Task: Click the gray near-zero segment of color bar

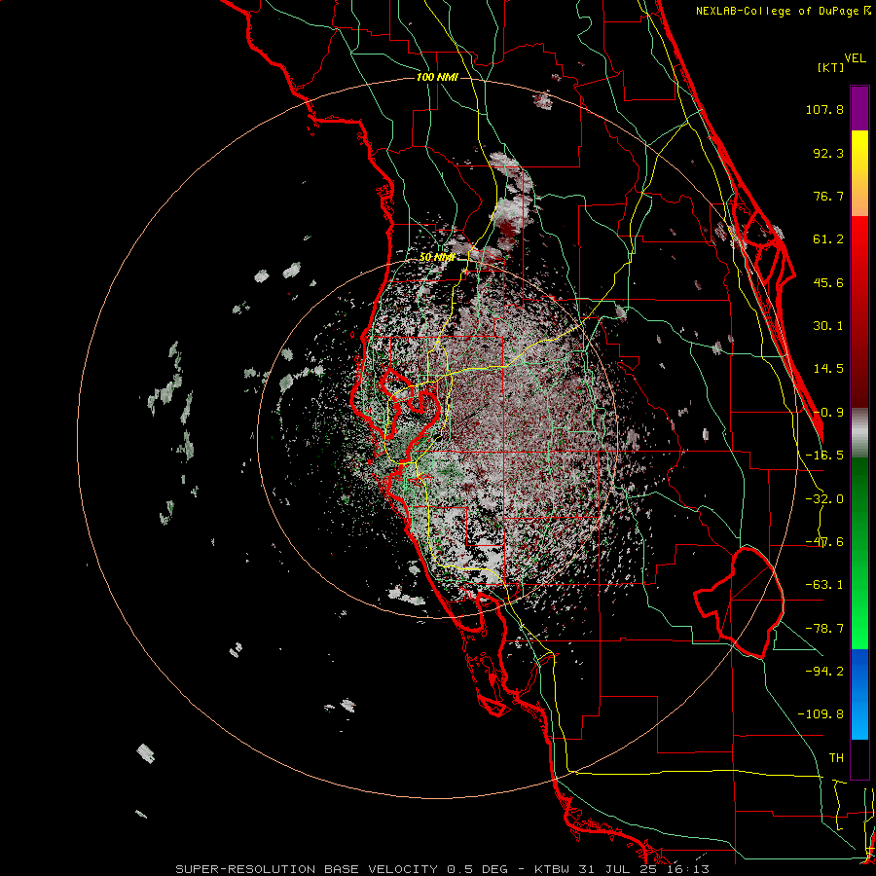Action: [x=859, y=433]
